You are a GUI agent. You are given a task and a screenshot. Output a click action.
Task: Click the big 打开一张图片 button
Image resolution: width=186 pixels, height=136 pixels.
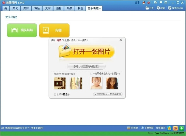[x=87, y=51]
